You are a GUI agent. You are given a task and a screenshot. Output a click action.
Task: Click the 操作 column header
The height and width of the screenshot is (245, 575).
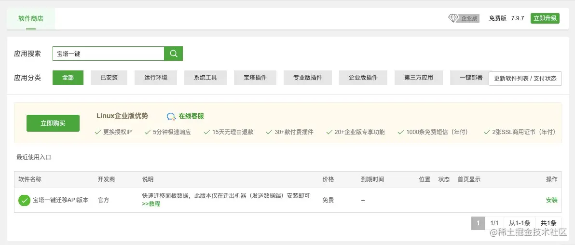point(551,179)
